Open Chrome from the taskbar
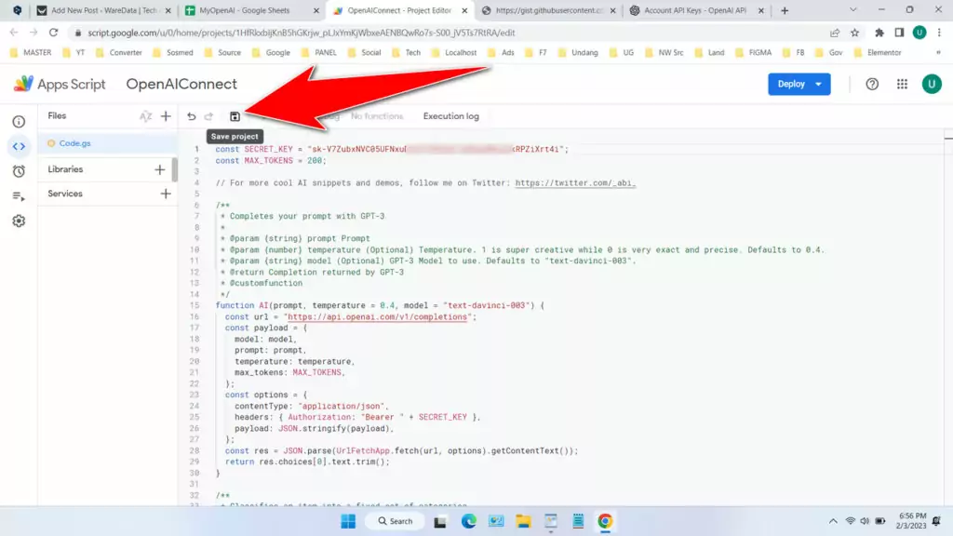This screenshot has height=536, width=953. [605, 521]
